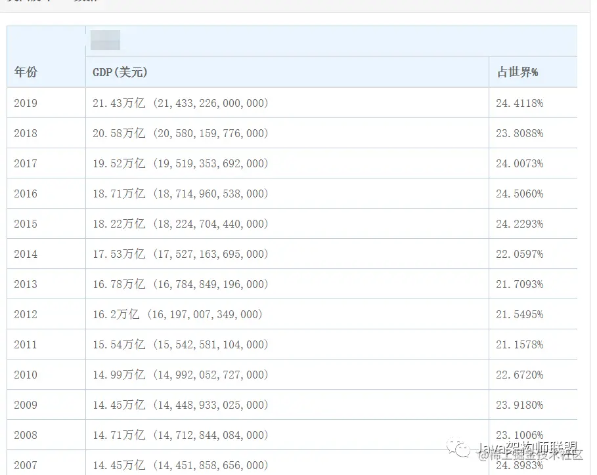The width and height of the screenshot is (597, 475).
Task: Select the year cell 2008
Action: [x=26, y=435]
